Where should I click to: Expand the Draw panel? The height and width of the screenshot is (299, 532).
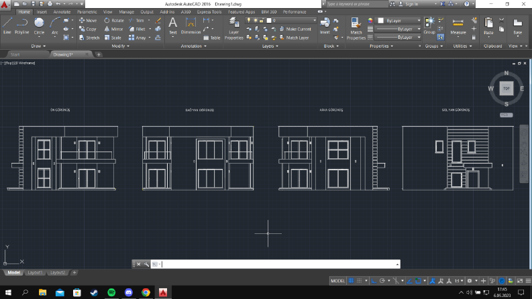(38, 46)
